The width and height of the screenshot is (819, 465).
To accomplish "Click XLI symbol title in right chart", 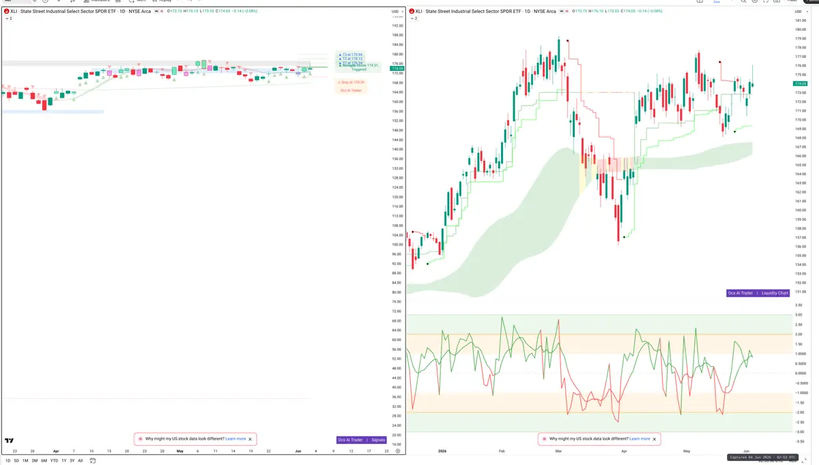I will click(x=485, y=12).
